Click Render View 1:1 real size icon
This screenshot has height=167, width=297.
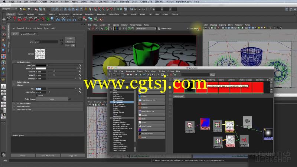click(x=124, y=29)
